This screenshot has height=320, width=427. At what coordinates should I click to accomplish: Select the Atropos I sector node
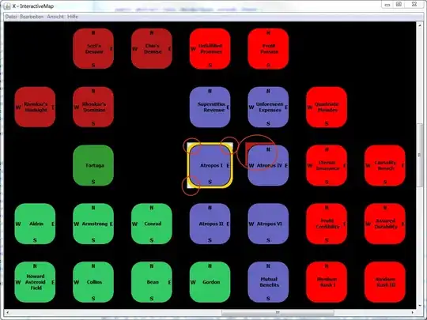[210, 165]
